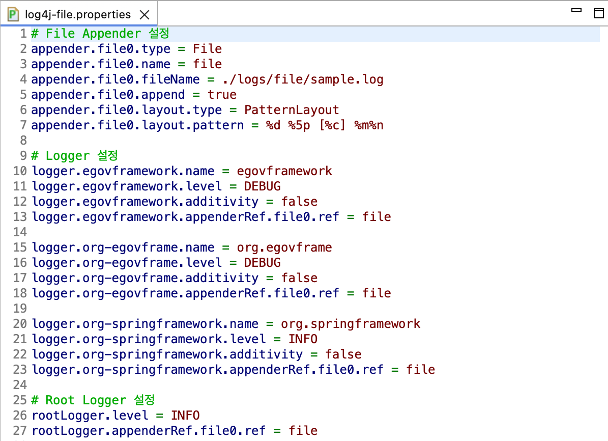Click the 'org.egovframe' name value on line 15

click(x=284, y=247)
